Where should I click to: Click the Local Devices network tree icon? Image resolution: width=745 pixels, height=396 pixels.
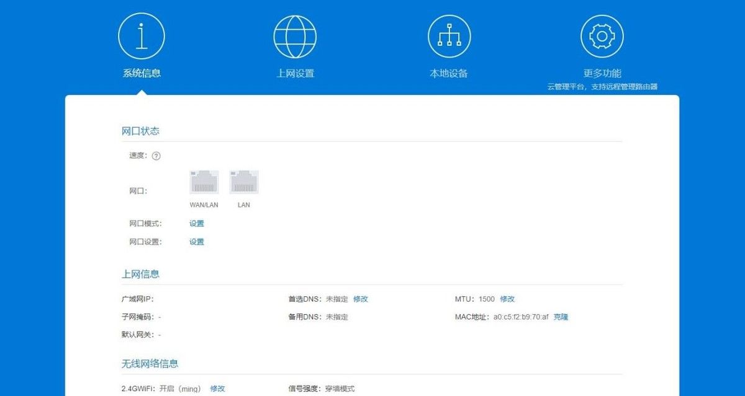(449, 37)
